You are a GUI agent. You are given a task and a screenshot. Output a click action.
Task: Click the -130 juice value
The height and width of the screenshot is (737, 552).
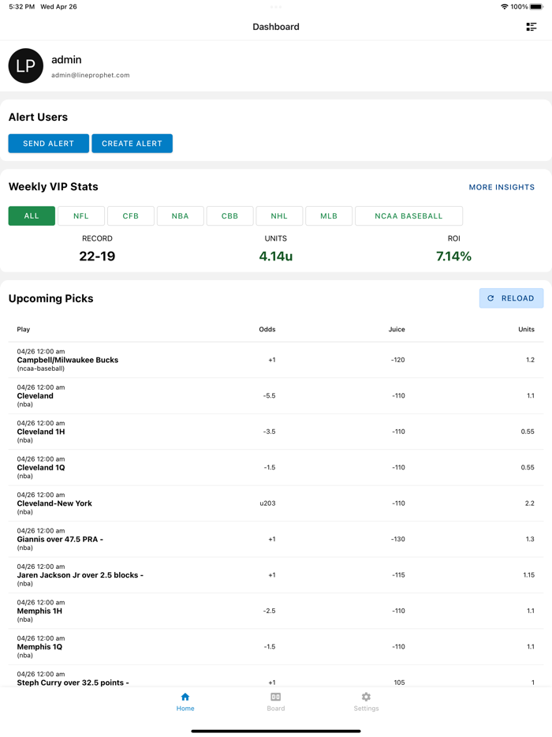(397, 539)
